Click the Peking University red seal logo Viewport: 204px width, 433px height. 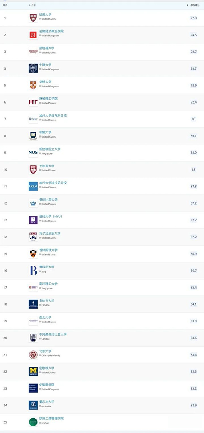click(33, 355)
